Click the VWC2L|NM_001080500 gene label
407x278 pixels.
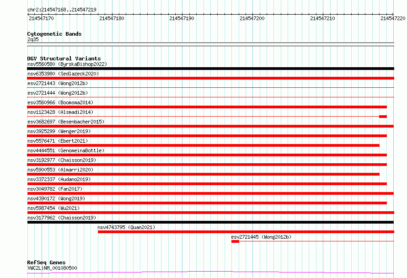[52, 268]
